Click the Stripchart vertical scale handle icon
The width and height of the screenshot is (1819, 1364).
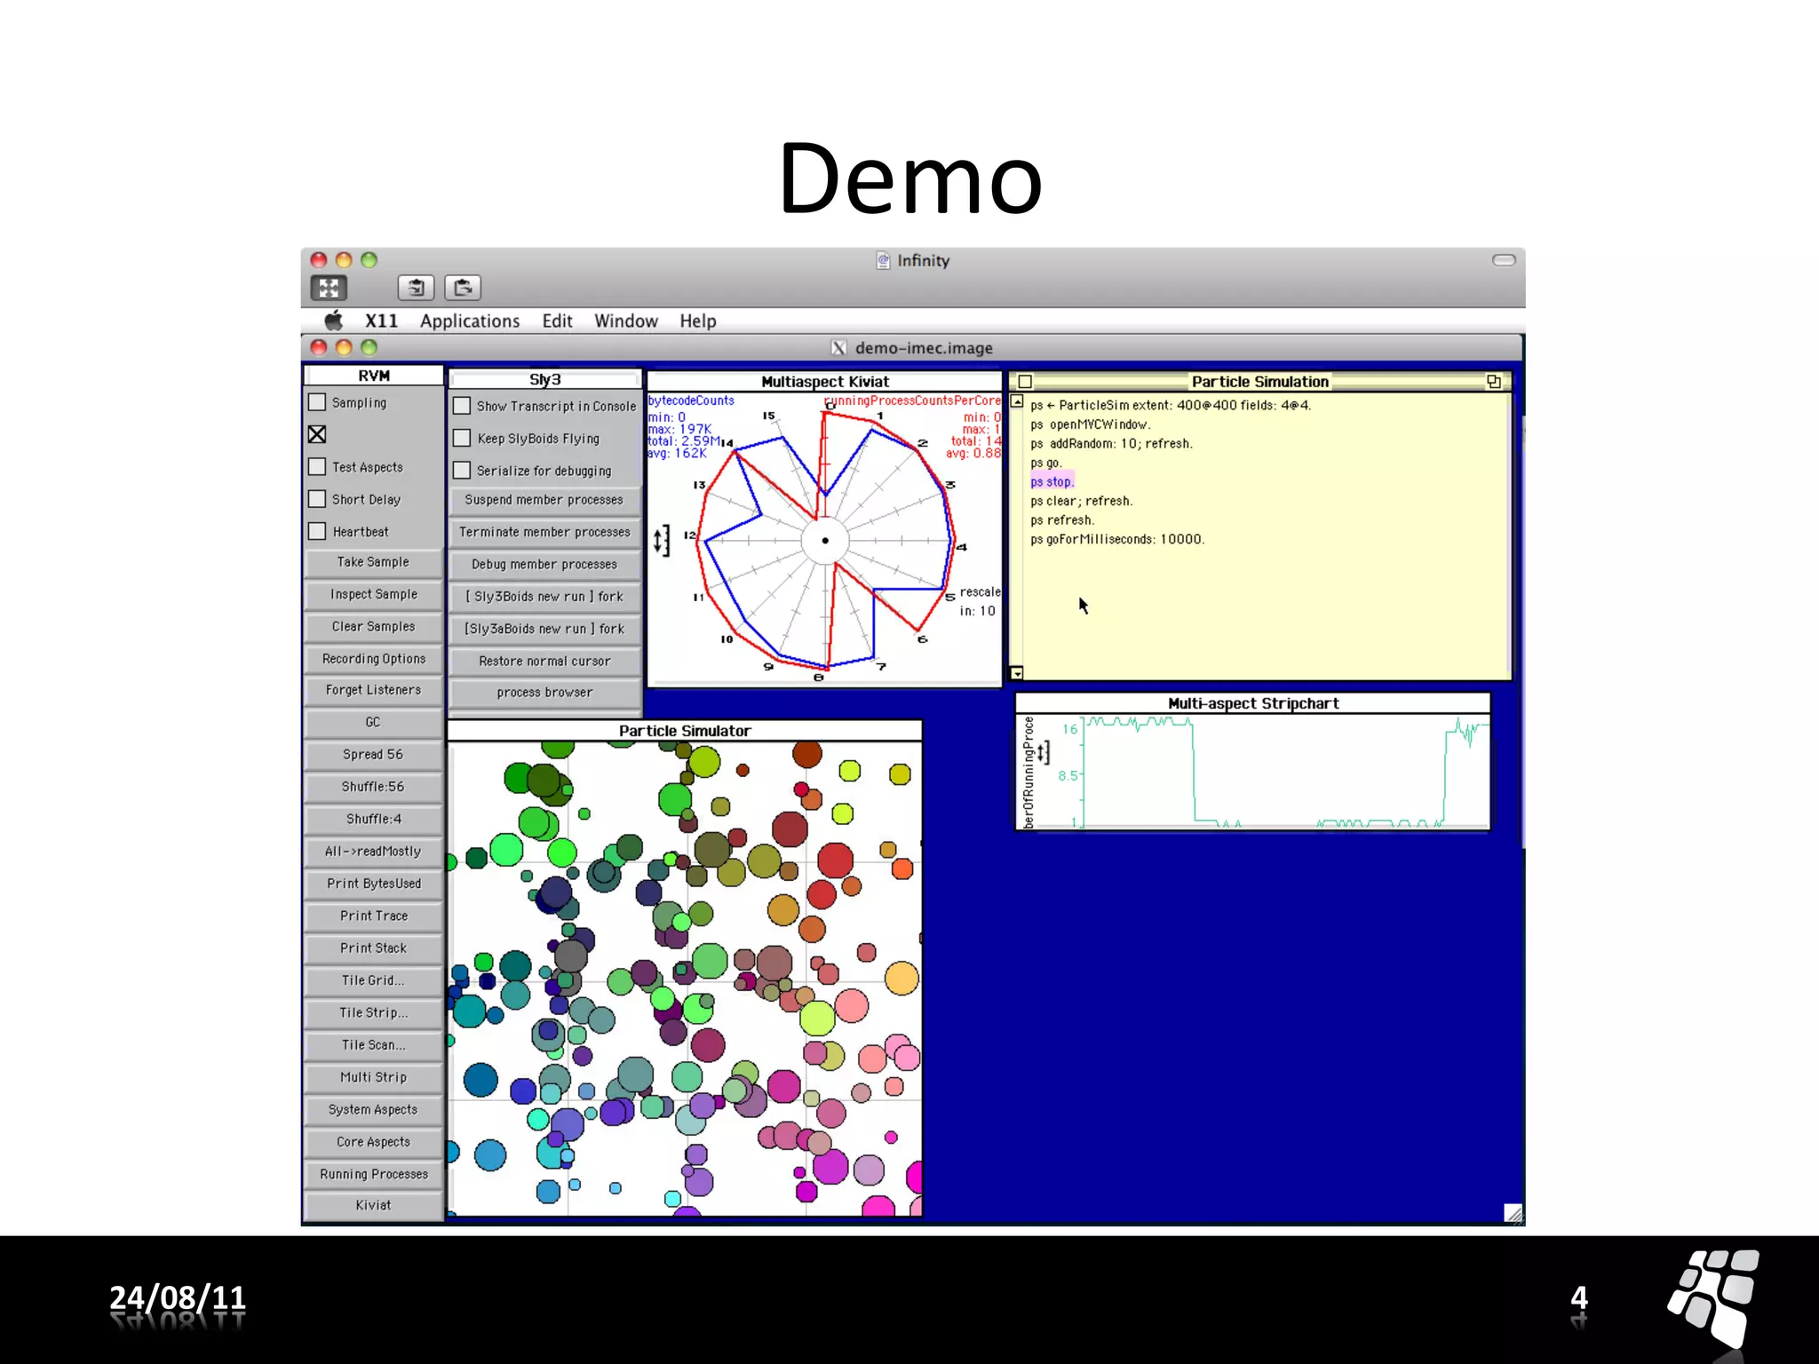click(x=1044, y=754)
